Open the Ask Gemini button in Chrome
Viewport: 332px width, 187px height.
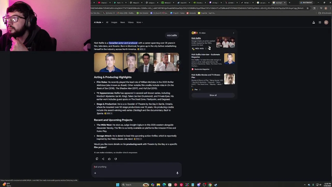(306, 3)
